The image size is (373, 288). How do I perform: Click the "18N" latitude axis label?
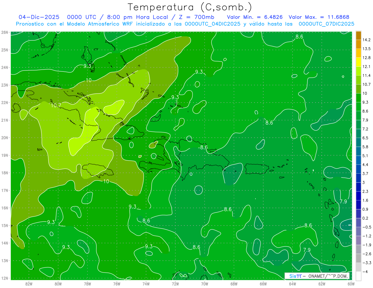pos(4,173)
